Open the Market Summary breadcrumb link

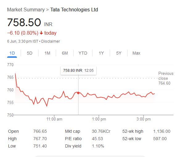(26, 10)
